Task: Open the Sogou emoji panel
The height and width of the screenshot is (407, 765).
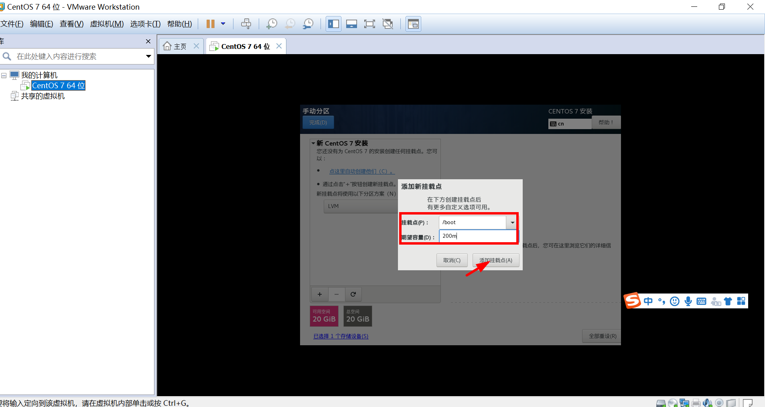Action: (675, 301)
